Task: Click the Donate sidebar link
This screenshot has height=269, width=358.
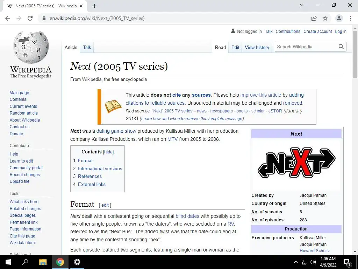Action: [16, 133]
